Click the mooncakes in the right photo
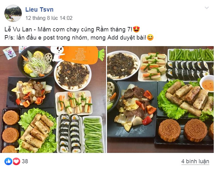 point(185,130)
